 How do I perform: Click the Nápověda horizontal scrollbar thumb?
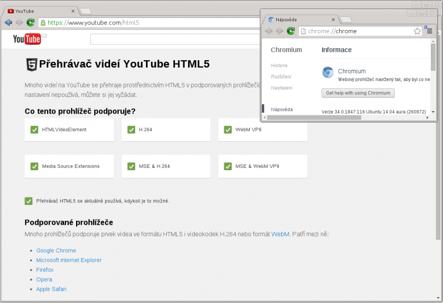(x=314, y=117)
